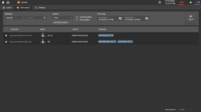Click the Durchmesser: 50 chip in WE row
Viewport: 201px width, 112px height.
click(x=125, y=42)
